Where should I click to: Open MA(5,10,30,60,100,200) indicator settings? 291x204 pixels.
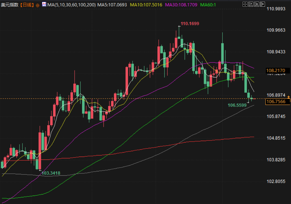coord(72,5)
